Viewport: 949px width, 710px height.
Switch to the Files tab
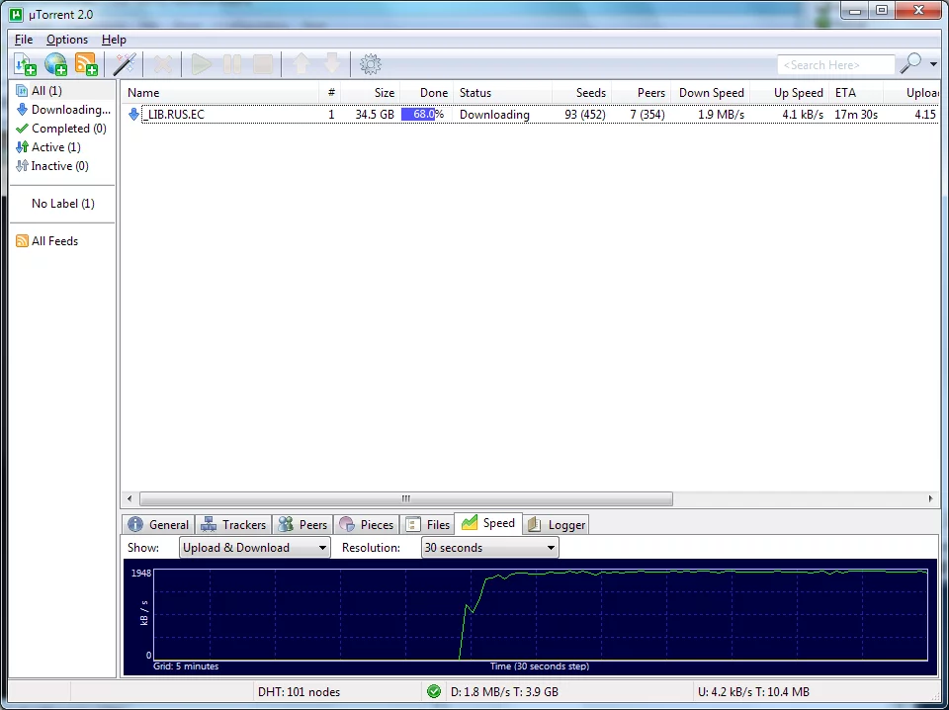pyautogui.click(x=427, y=525)
